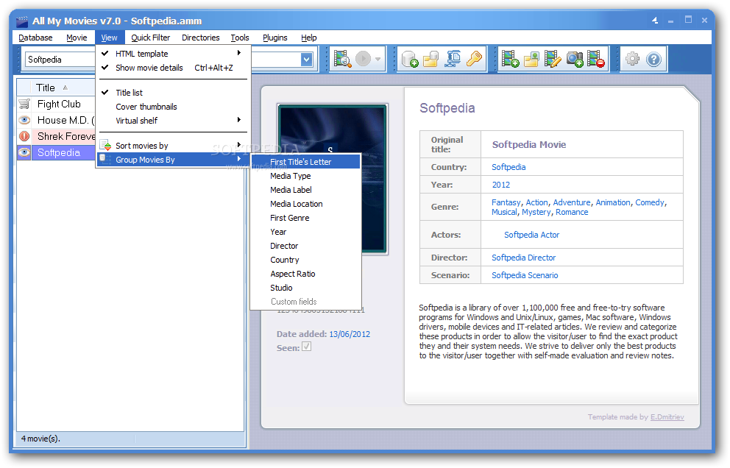730x468 pixels.
Task: Click the small arrow icon in title bar
Action: click(x=655, y=21)
